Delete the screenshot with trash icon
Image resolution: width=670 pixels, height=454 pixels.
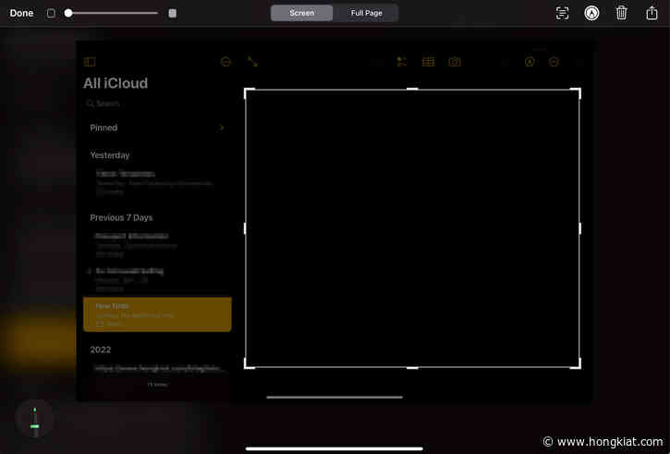click(x=622, y=13)
